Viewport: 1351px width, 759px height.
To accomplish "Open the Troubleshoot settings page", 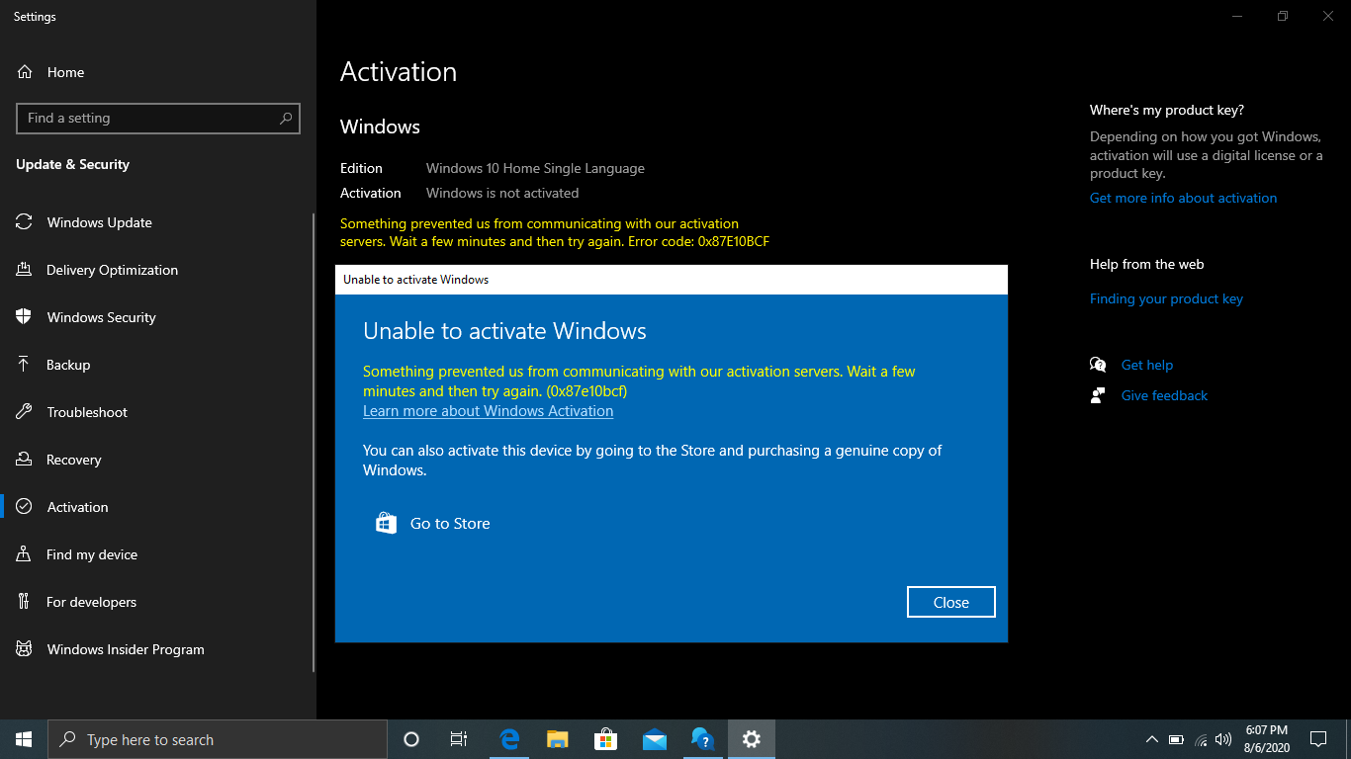I will click(158, 412).
